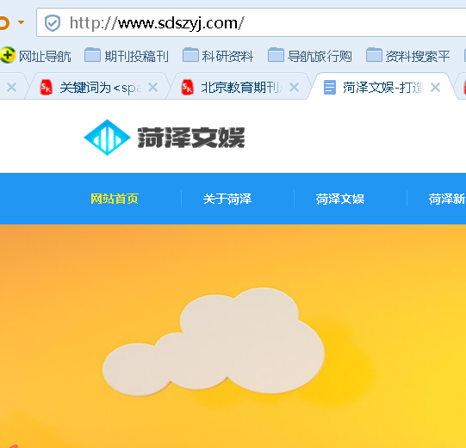Viewport: 466px width, 448px height.
Task: Click the cloud banner image
Action: 233,336
